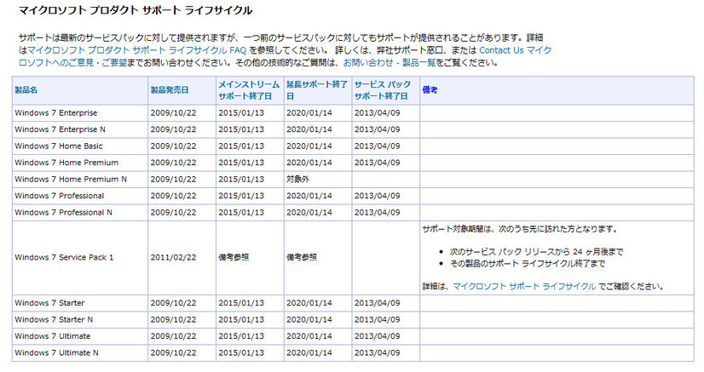The height and width of the screenshot is (372, 704).
Task: Select Windows 7 Starter N product name
Action: [54, 319]
